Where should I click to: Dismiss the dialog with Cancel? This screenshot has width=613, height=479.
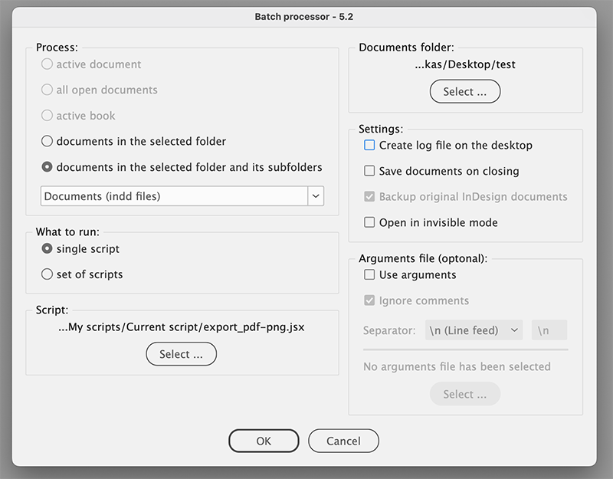pos(343,441)
